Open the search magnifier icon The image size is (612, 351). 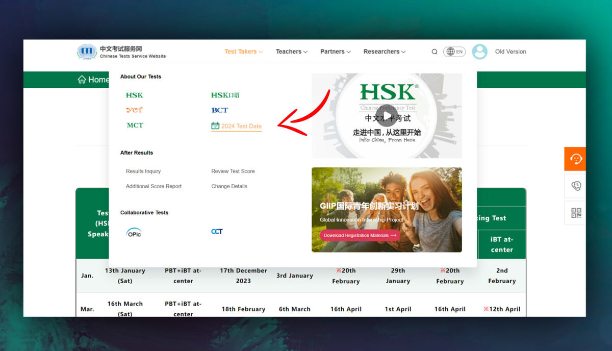pos(435,52)
